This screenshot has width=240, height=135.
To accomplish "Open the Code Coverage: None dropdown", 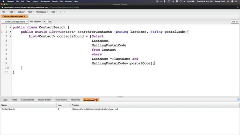I will coord(15,22).
